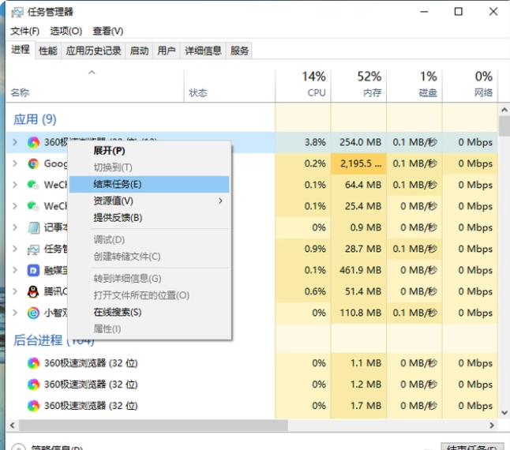Viewport: 510px width, 450px height.
Task: Expand the Notepad process group
Action: tap(15, 227)
